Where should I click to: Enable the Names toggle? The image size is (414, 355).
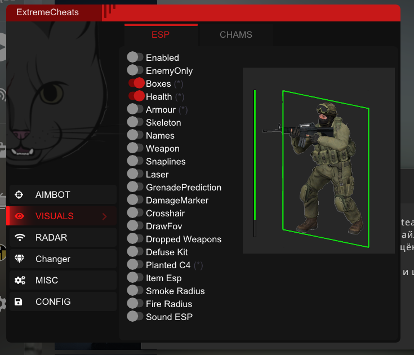[135, 135]
